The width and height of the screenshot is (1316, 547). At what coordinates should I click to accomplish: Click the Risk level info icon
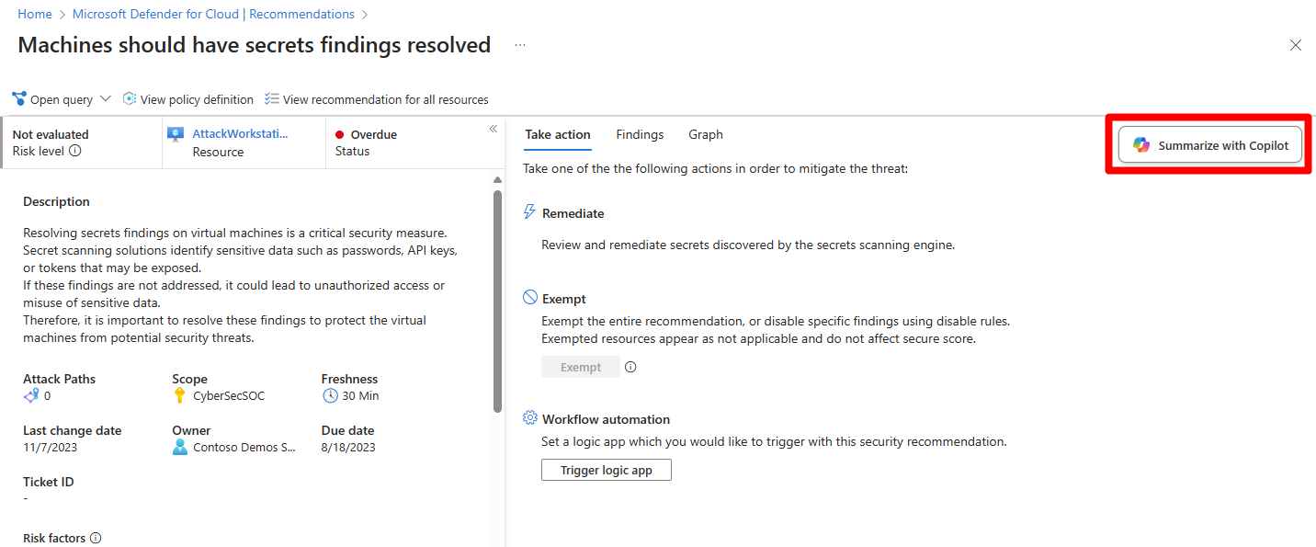[x=75, y=151]
